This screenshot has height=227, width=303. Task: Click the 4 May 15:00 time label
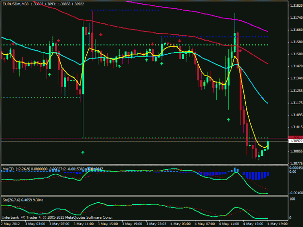point(254,224)
